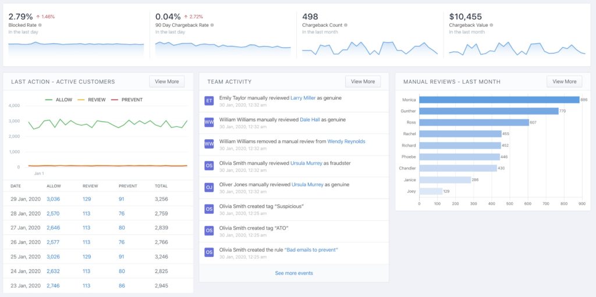This screenshot has height=297, width=596.
Task: Click Allow count 2,570 for 28 Jan
Action: 53,213
